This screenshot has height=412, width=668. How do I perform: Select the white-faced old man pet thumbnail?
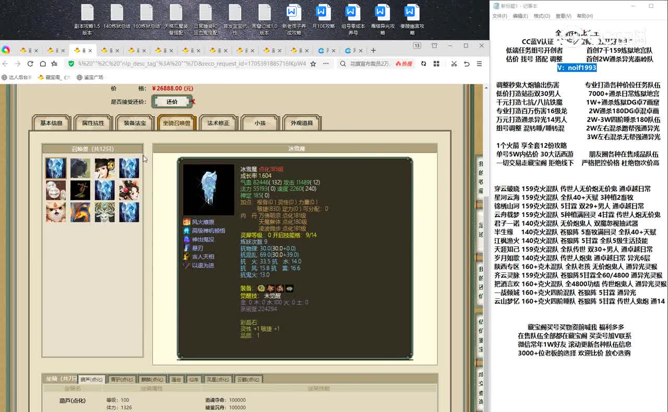[x=56, y=190]
